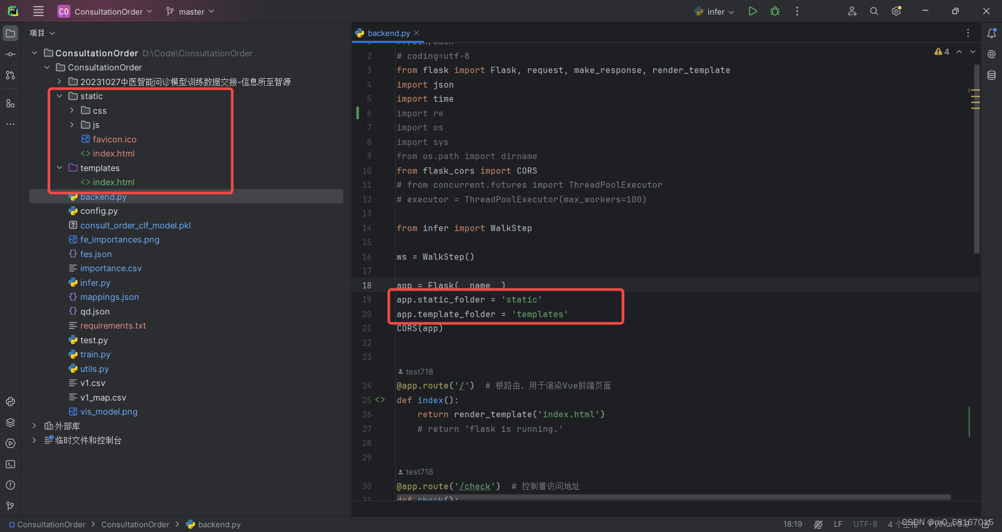
Task: Open the ConsultationOrder project dropdown
Action: [x=105, y=11]
